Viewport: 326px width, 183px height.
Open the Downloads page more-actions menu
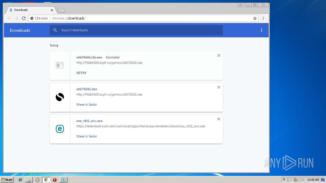pyautogui.click(x=261, y=30)
